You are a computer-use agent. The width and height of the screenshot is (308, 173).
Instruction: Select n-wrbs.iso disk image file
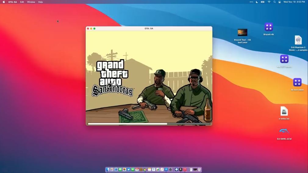coord(284,113)
